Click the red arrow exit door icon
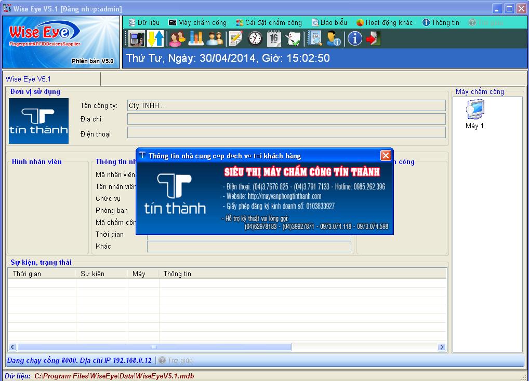Image resolution: width=529 pixels, height=381 pixels. [373, 38]
